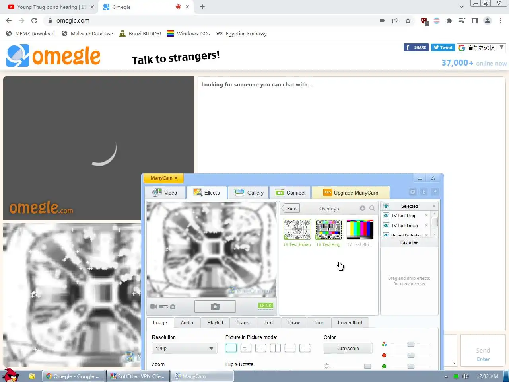Image resolution: width=509 pixels, height=382 pixels.
Task: Click the green channel slider handle
Action: pyautogui.click(x=411, y=366)
